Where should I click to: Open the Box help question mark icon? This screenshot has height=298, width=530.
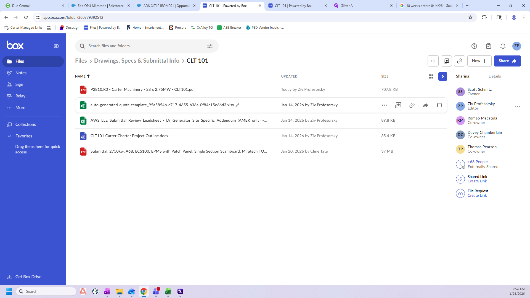(x=474, y=46)
